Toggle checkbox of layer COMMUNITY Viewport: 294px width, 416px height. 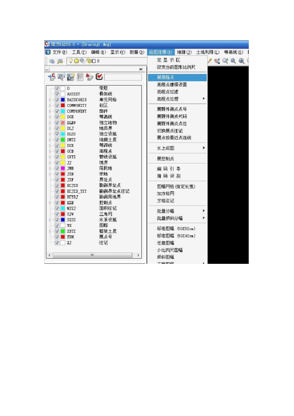(57, 105)
